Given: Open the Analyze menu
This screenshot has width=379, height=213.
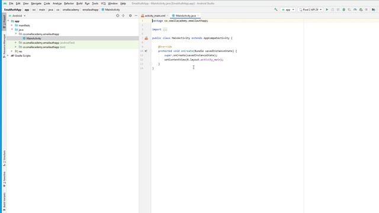Looking at the screenshot, I should click(x=57, y=4).
